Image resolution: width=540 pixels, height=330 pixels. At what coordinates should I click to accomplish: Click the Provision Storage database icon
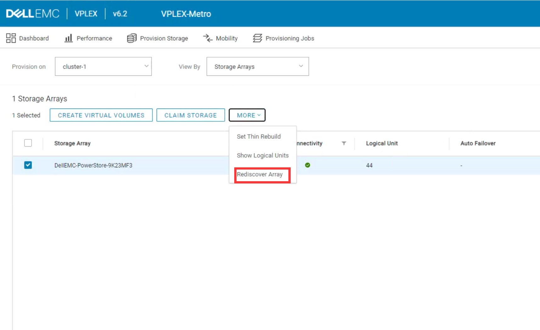(132, 38)
